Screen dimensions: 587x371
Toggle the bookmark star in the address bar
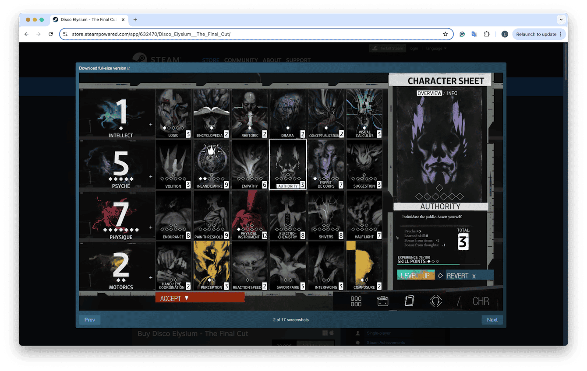[x=445, y=34]
